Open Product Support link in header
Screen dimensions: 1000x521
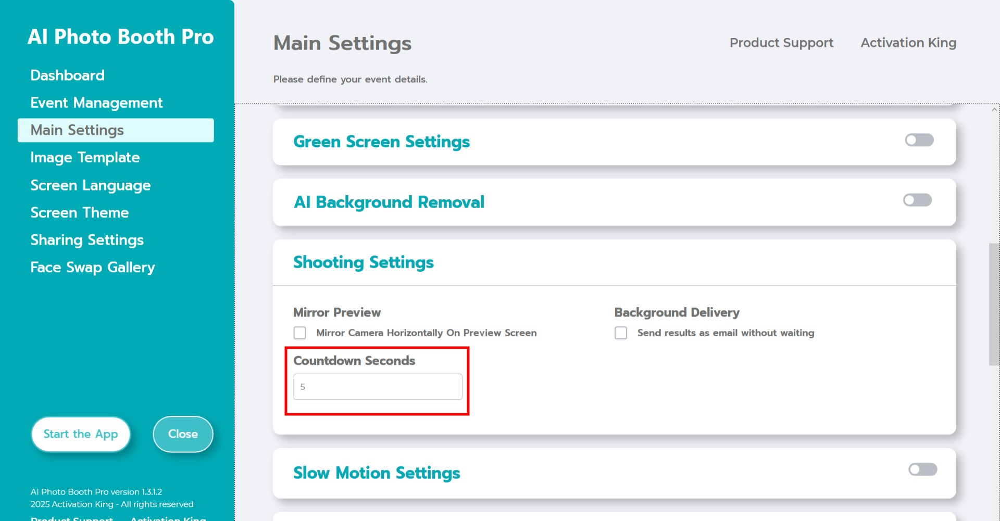tap(781, 43)
